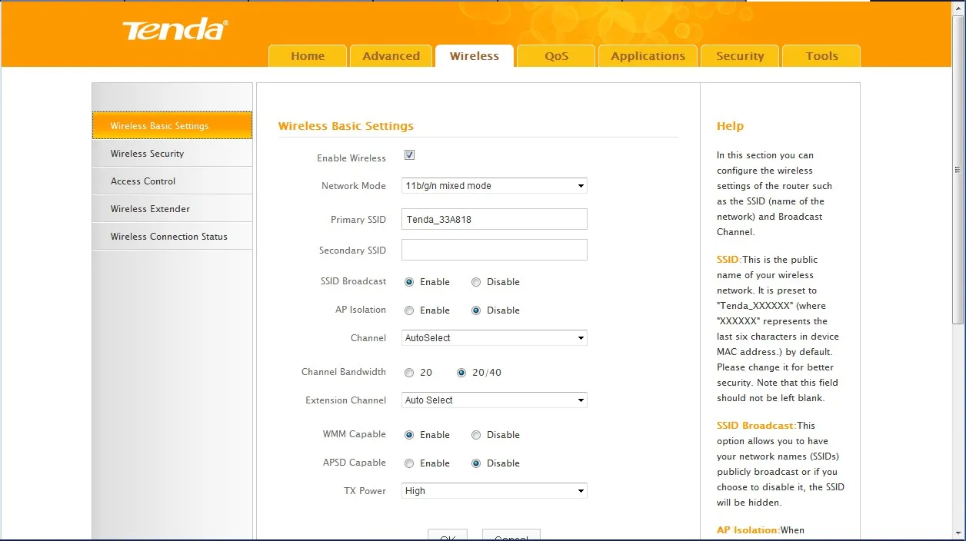The width and height of the screenshot is (966, 541).
Task: Switch to the Security tab
Action: point(740,56)
